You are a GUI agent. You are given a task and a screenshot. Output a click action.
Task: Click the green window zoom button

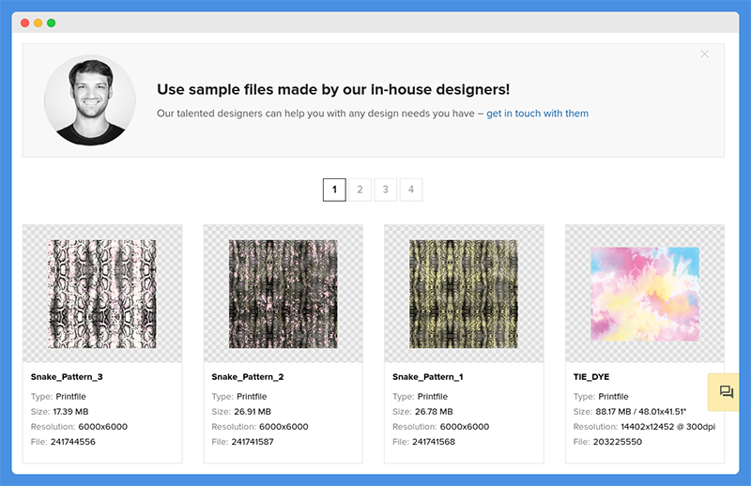[x=52, y=23]
